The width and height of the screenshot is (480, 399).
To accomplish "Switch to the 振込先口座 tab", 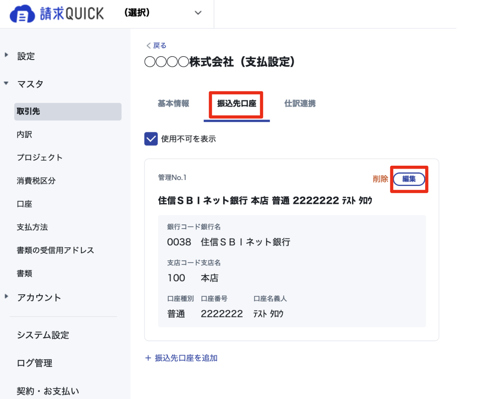I will point(237,104).
